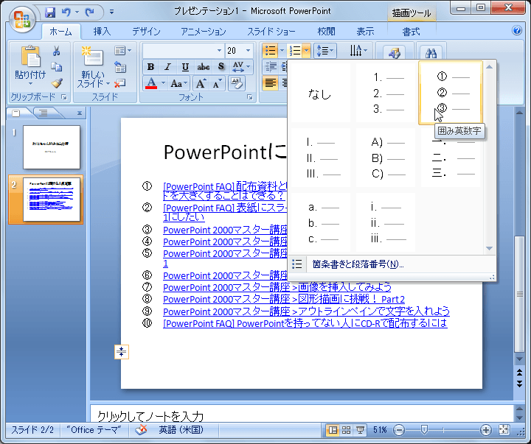The width and height of the screenshot is (531, 444).
Task: Open the font color dropdown arrow
Action: 164,83
